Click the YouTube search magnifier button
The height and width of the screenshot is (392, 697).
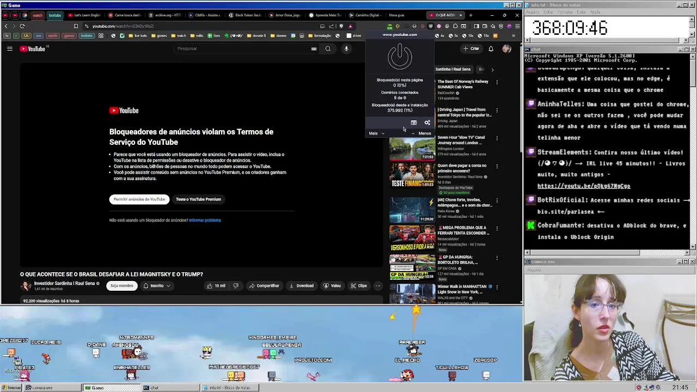tap(328, 48)
